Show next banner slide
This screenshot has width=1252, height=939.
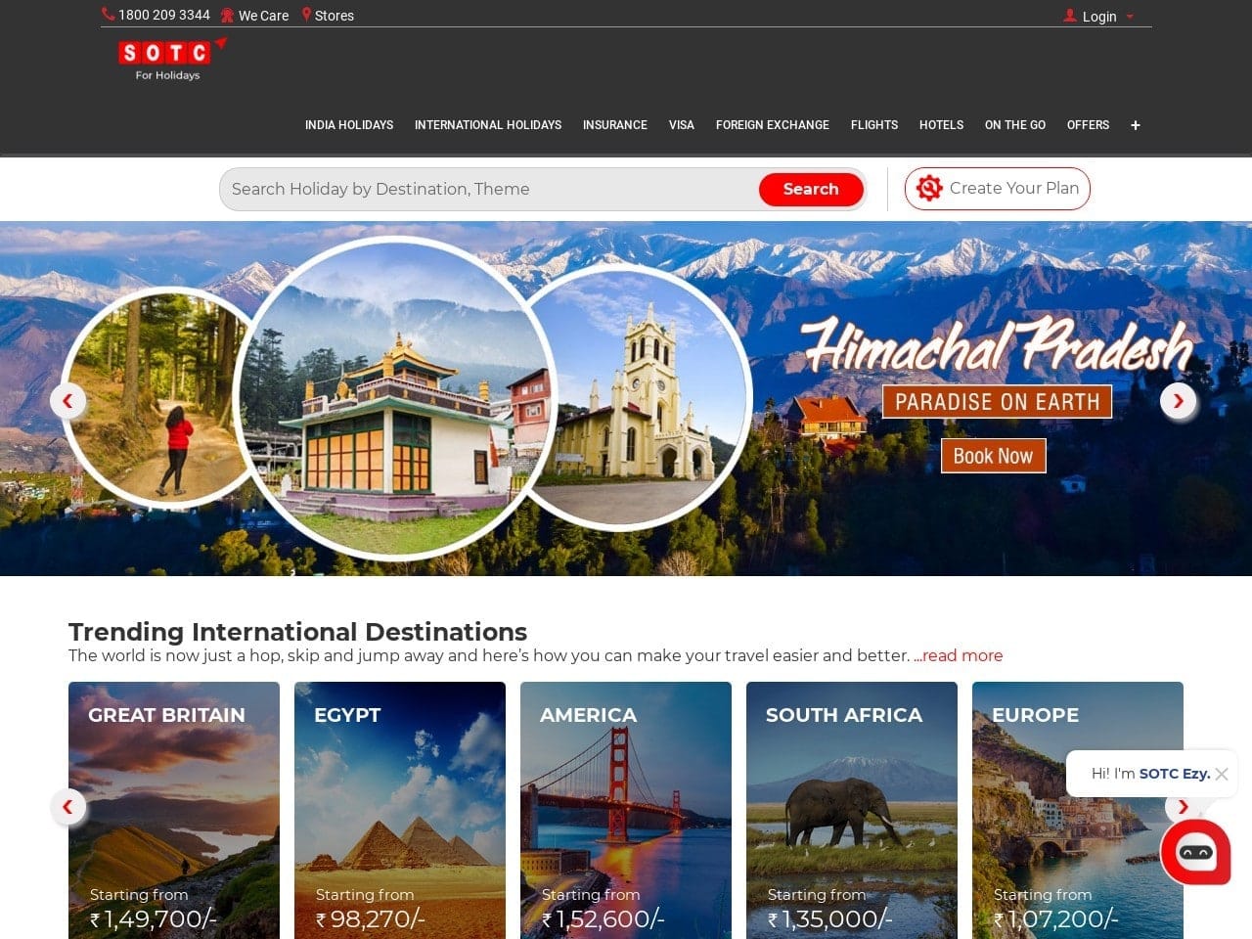(x=1178, y=400)
